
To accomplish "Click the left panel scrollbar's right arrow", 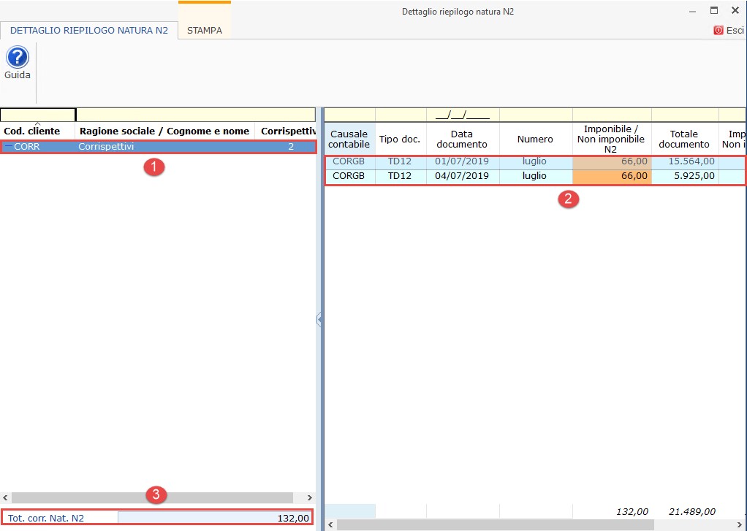I will (x=310, y=497).
